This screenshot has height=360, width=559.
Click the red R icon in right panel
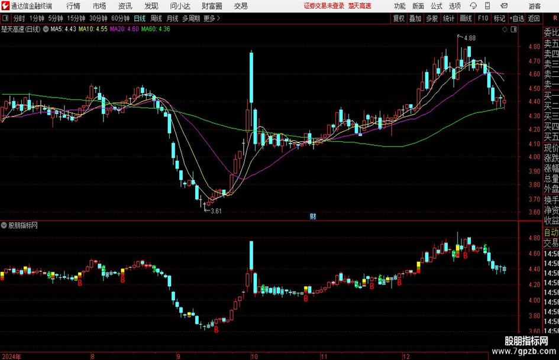pyautogui.click(x=555, y=18)
